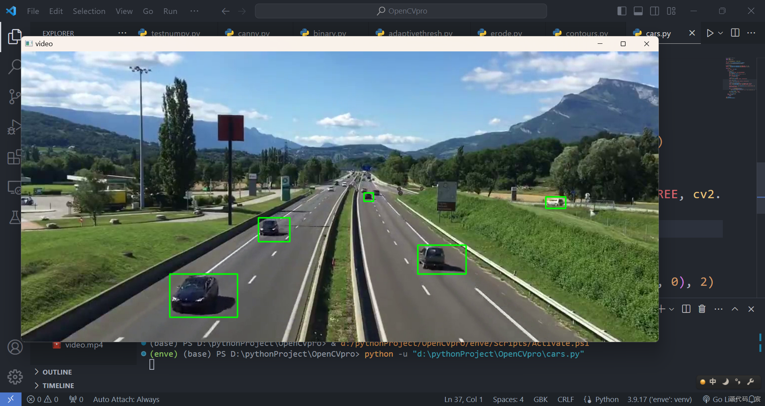This screenshot has height=406, width=765.
Task: Open Customize Layout options
Action: click(x=671, y=11)
